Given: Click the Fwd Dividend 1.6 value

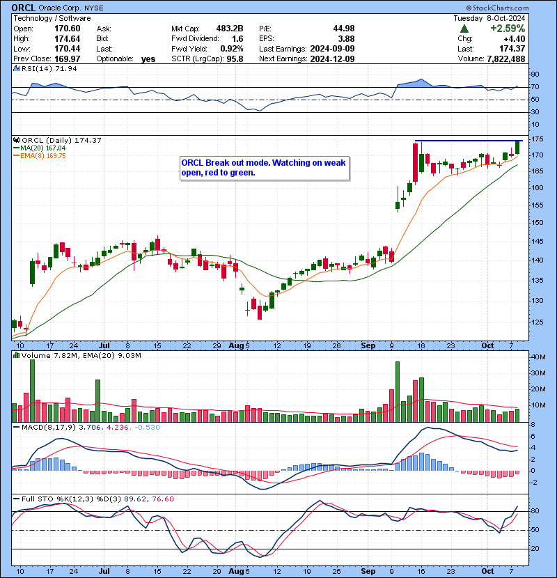Looking at the screenshot, I should point(237,39).
